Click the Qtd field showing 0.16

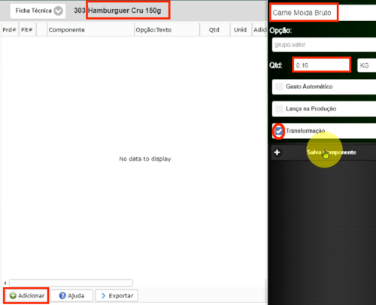[321, 65]
